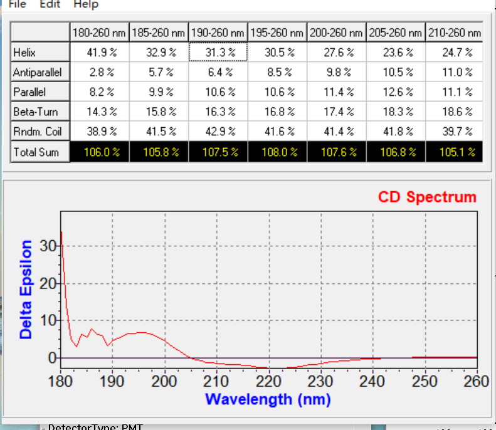Select Helix cell showing 30.5 %
The width and height of the screenshot is (496, 430).
[x=277, y=52]
